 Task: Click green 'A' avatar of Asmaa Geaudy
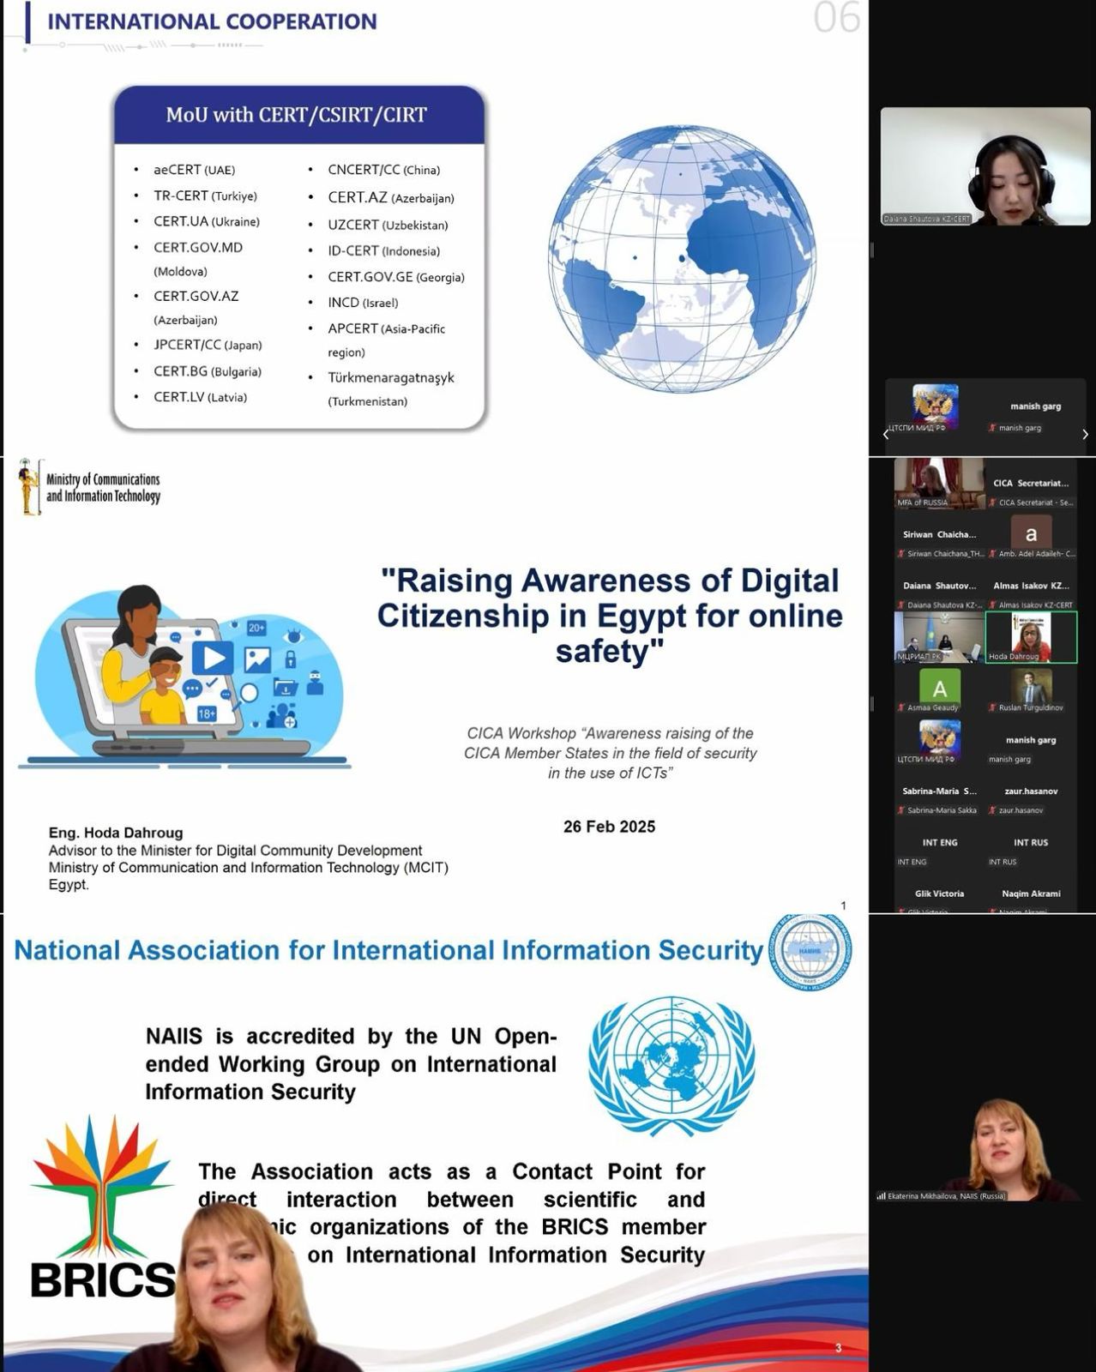939,688
